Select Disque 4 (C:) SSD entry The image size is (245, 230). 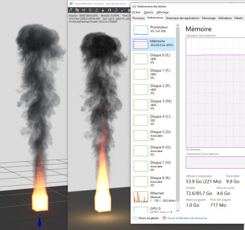point(153,120)
